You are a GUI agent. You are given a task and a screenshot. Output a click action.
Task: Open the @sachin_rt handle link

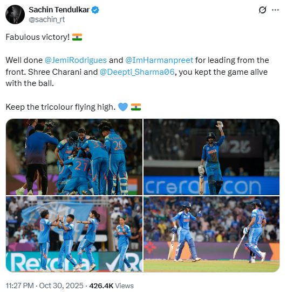(47, 19)
